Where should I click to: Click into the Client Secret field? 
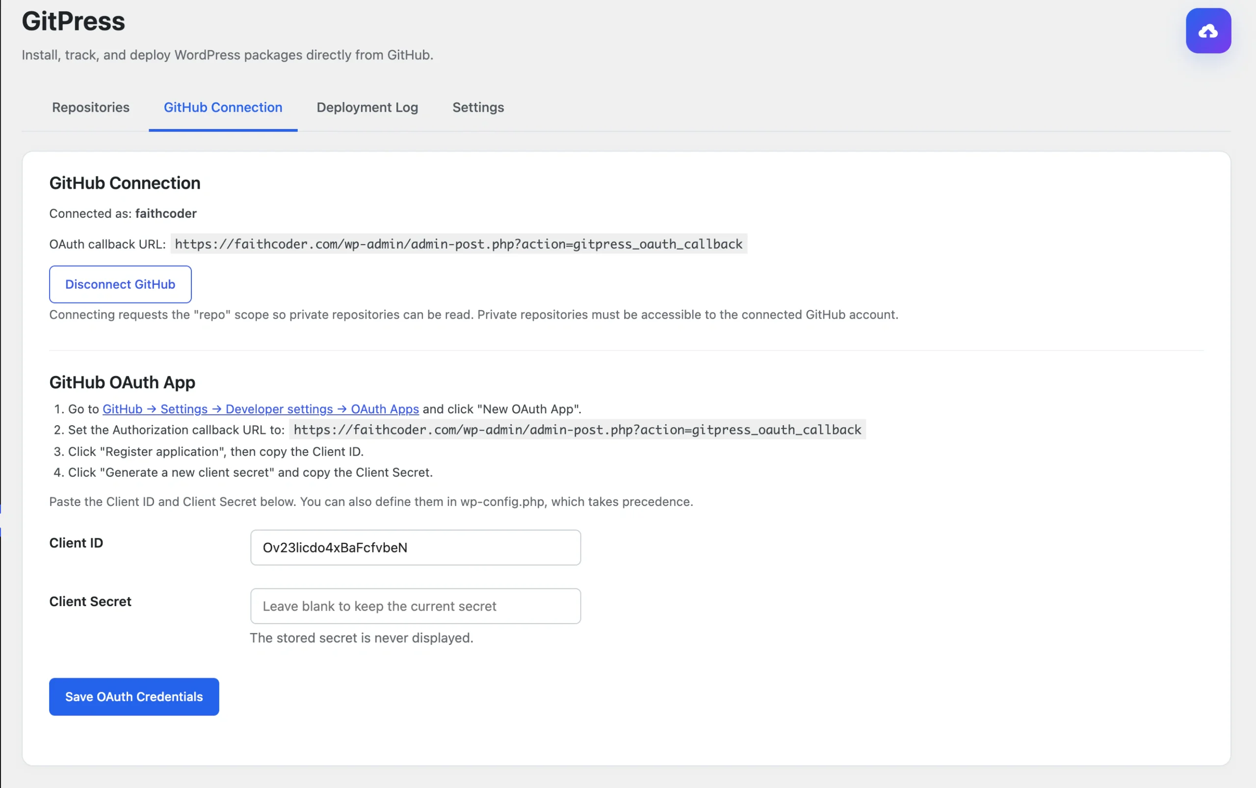(x=416, y=606)
